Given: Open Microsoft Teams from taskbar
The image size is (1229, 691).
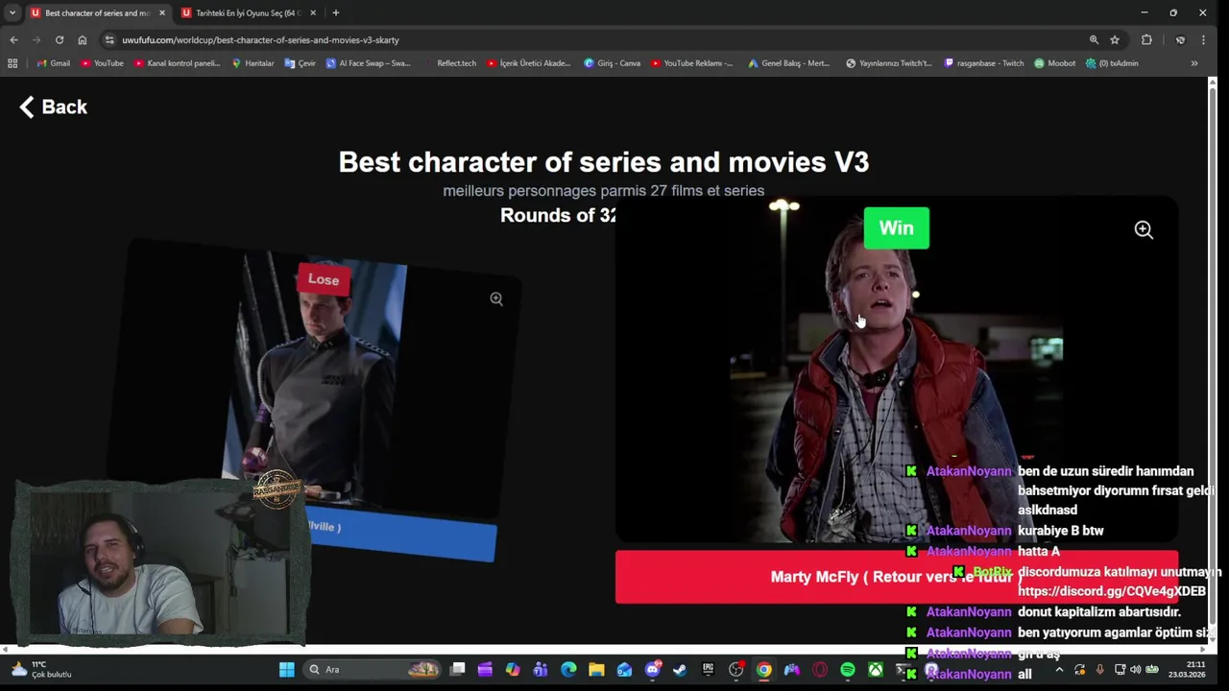Looking at the screenshot, I should [541, 670].
